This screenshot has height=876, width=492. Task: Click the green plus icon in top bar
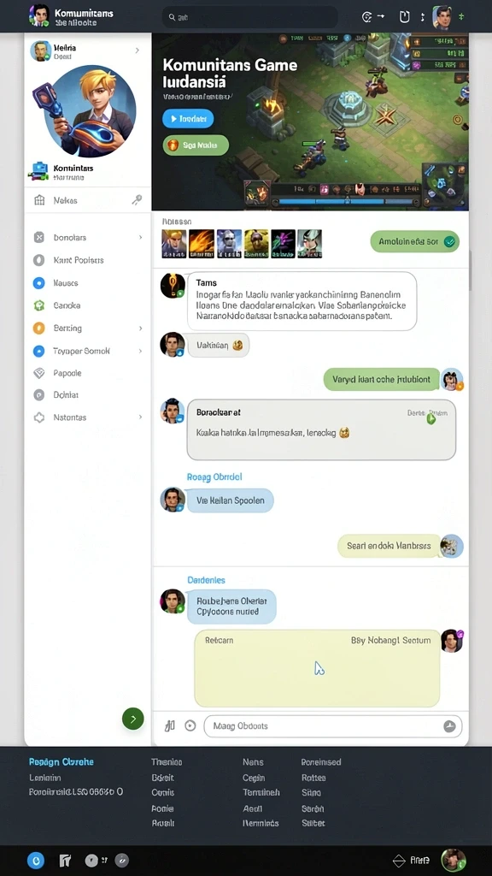(x=461, y=17)
